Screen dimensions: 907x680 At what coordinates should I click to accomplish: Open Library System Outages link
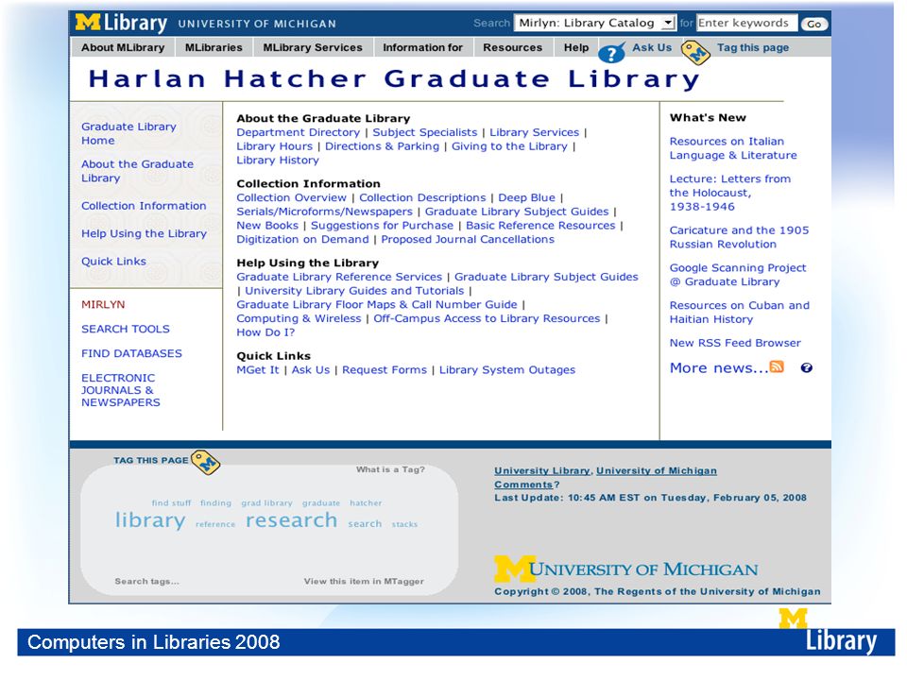click(506, 370)
